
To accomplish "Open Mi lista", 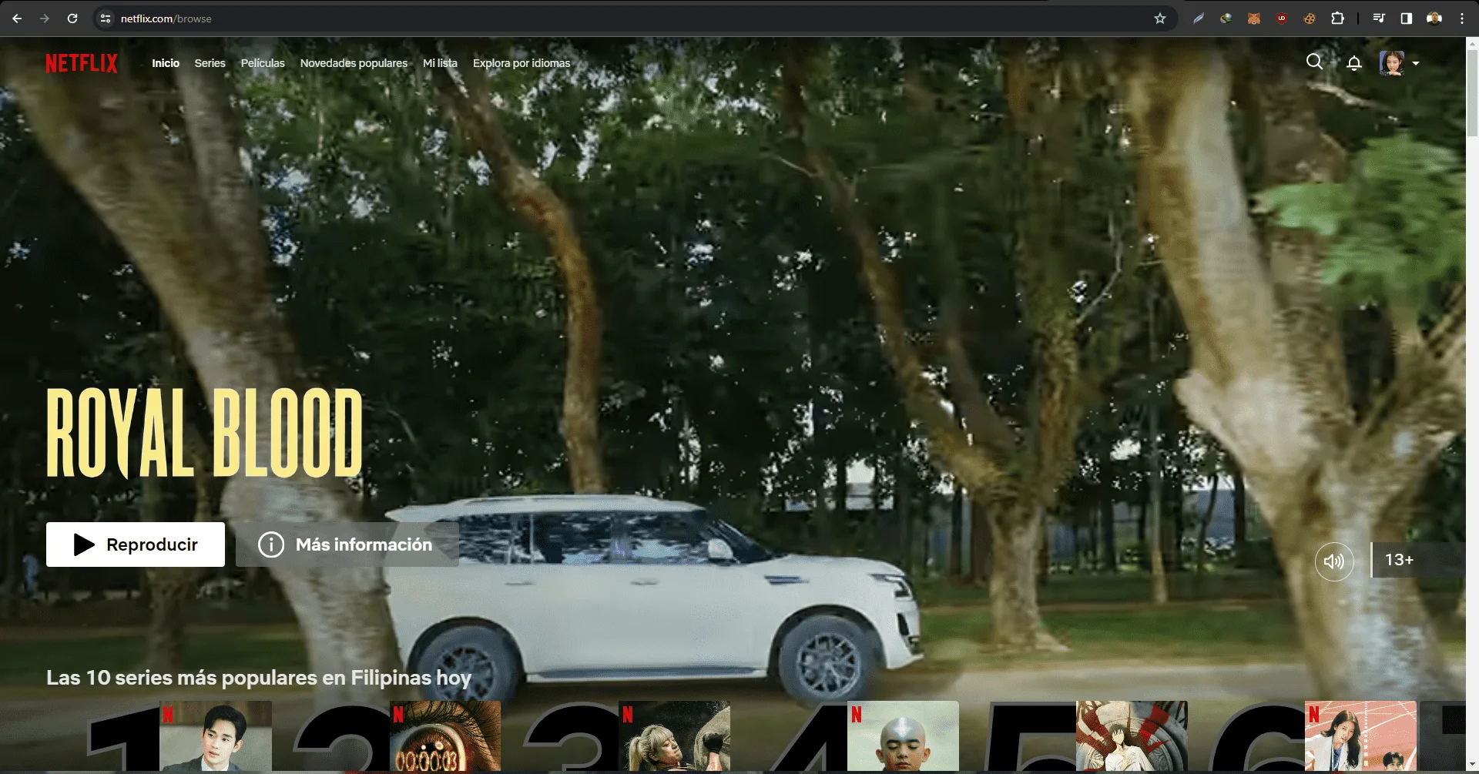I will click(440, 63).
